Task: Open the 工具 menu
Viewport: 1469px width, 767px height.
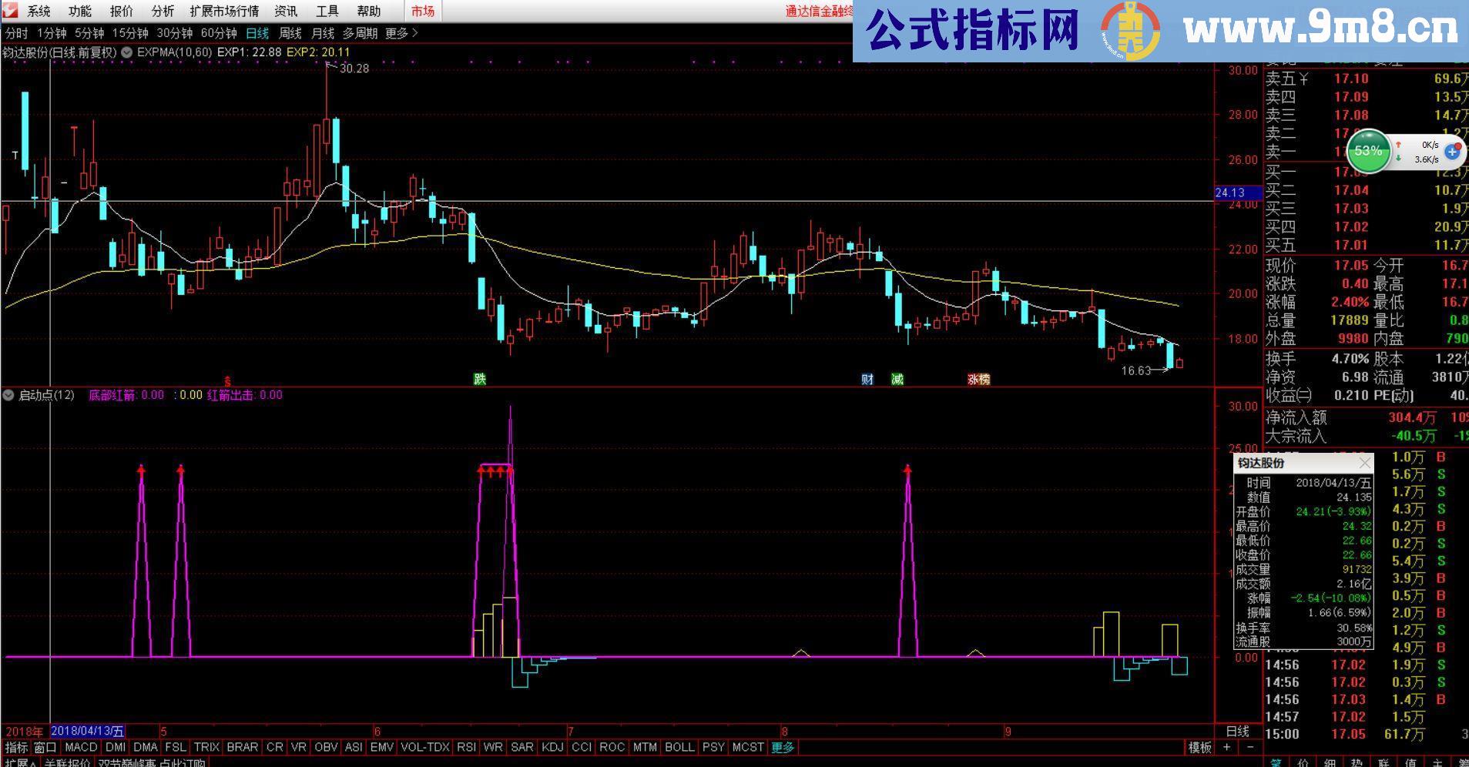Action: (x=327, y=11)
